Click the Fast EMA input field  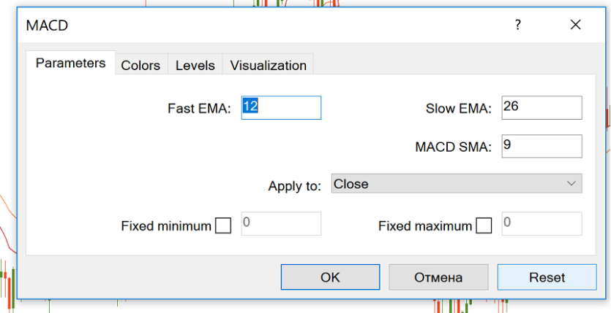[281, 107]
